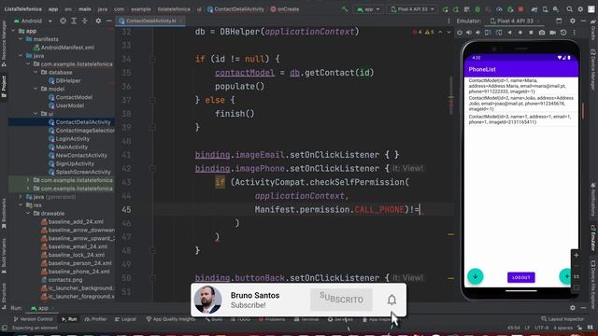Click the hammer Make Project icon

click(x=345, y=9)
